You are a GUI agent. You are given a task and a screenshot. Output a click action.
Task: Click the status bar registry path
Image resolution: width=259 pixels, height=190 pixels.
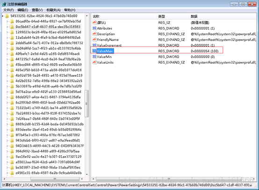(127, 185)
